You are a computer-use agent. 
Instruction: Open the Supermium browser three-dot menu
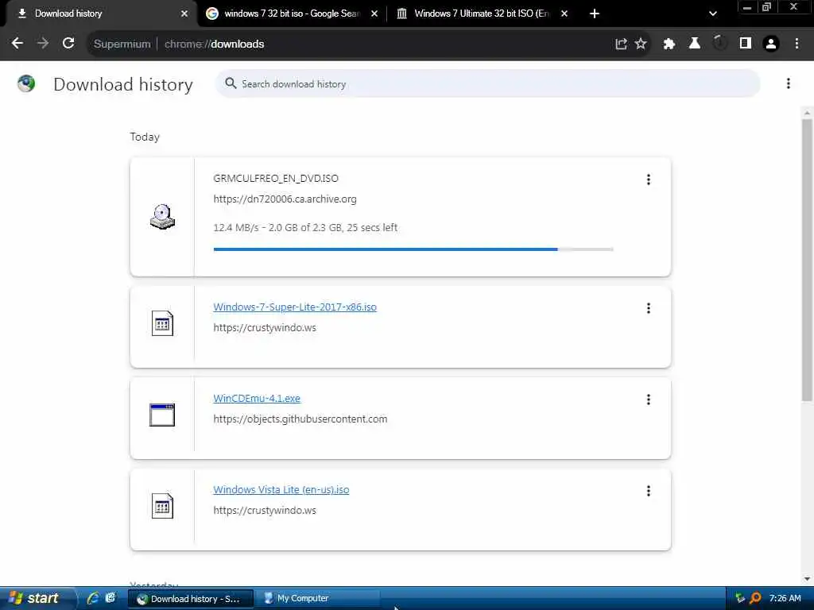pyautogui.click(x=797, y=44)
